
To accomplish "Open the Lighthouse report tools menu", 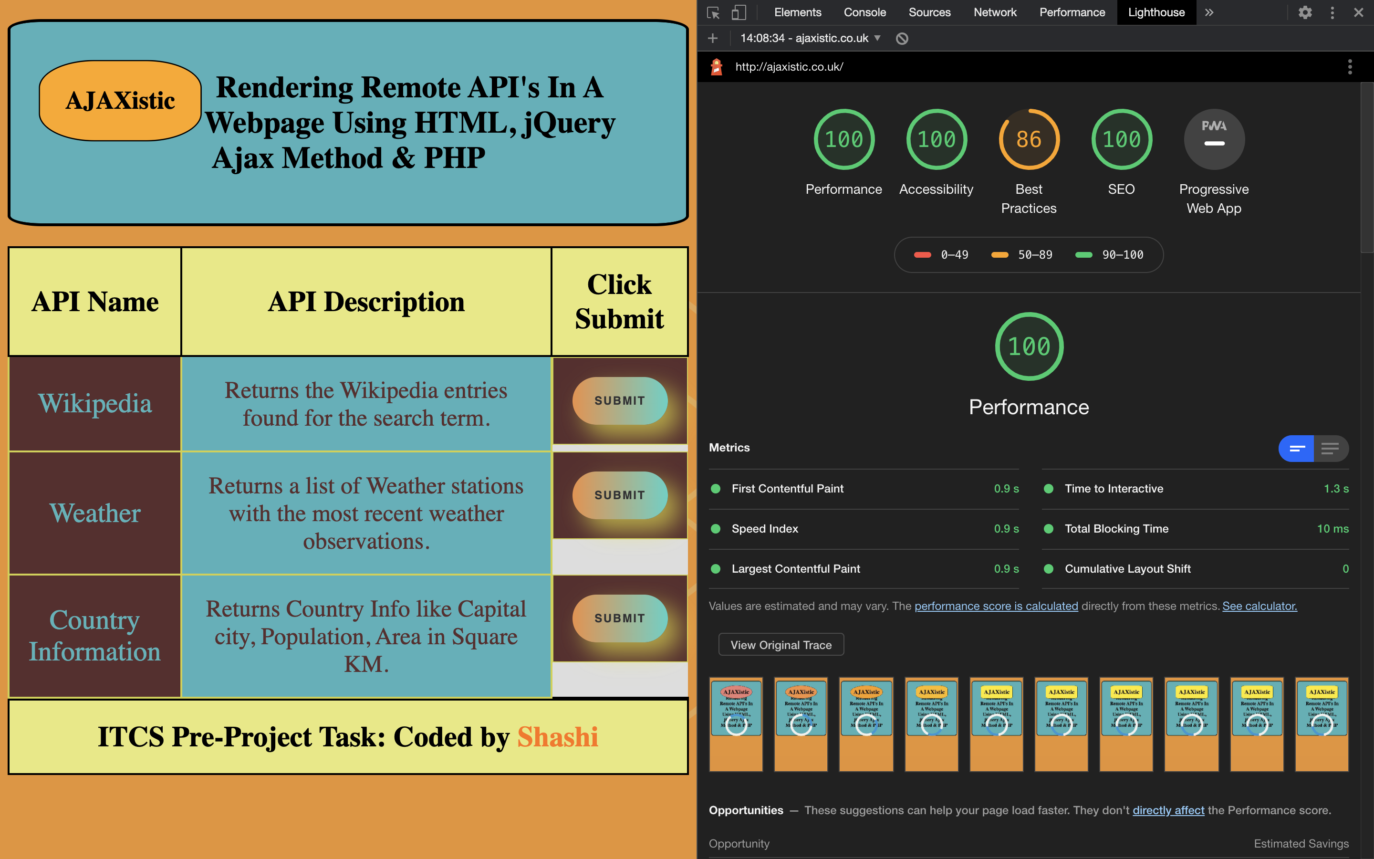I will pos(1350,67).
